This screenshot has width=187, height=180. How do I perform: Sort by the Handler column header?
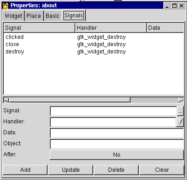coord(111,28)
